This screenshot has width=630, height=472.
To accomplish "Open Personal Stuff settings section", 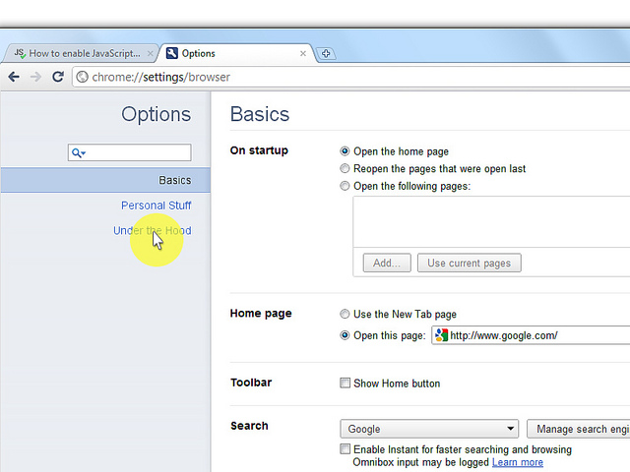I will tap(156, 206).
